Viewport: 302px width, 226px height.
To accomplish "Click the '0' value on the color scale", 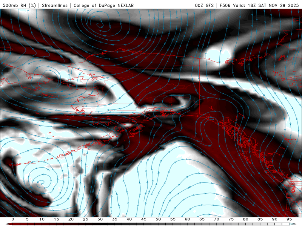I will 13,219.
